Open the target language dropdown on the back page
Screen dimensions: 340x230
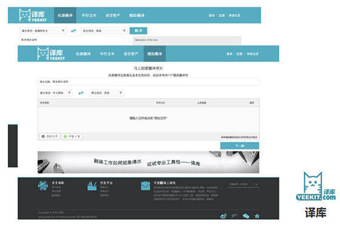(104, 31)
